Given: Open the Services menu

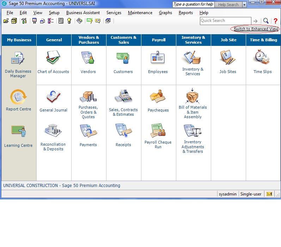Looking at the screenshot, I should tap(114, 13).
